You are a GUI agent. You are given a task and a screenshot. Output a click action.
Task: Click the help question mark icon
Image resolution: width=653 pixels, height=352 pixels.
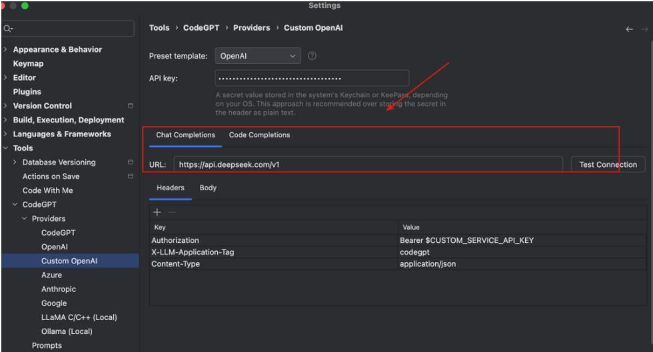[313, 56]
